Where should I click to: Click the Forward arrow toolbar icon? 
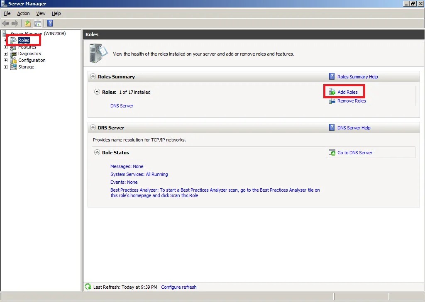[15, 23]
